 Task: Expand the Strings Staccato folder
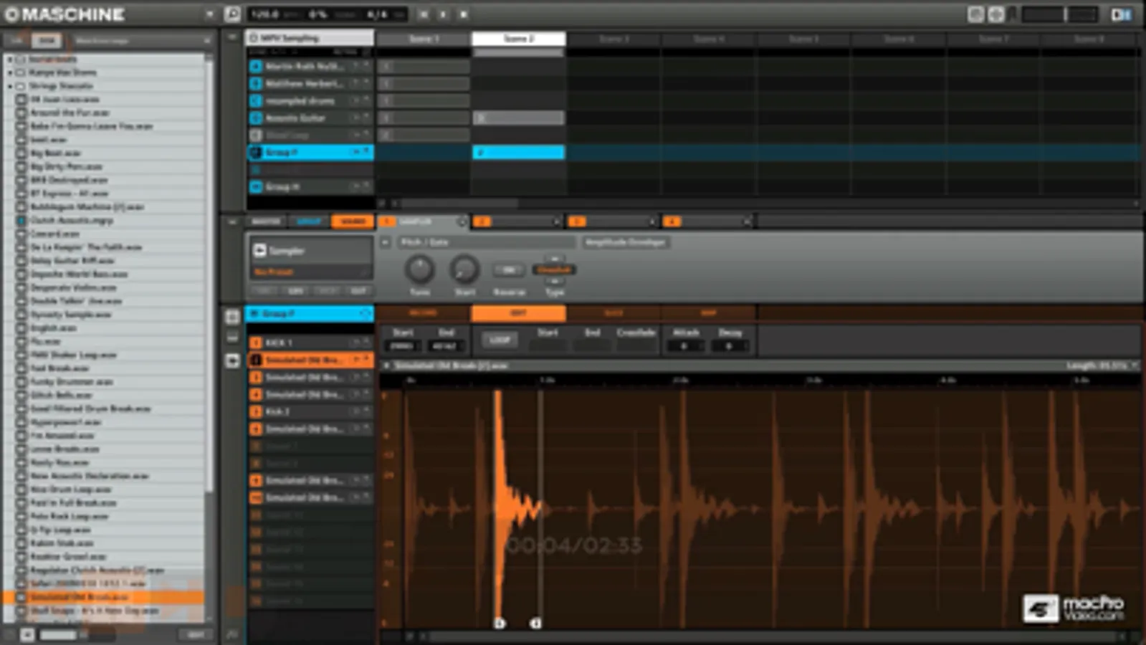10,86
